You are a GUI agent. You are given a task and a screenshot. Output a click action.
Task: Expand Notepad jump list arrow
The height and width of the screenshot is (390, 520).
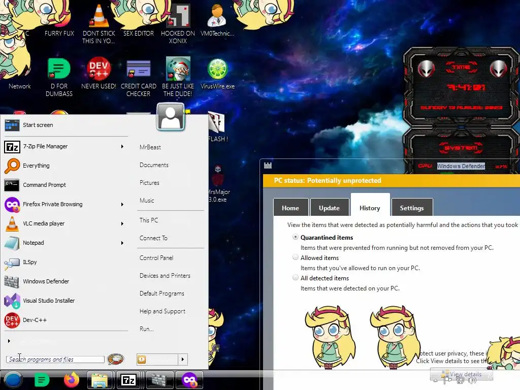(122, 243)
